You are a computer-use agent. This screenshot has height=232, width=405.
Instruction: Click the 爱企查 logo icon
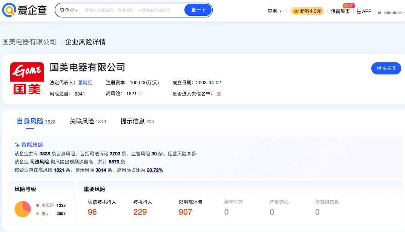point(9,10)
